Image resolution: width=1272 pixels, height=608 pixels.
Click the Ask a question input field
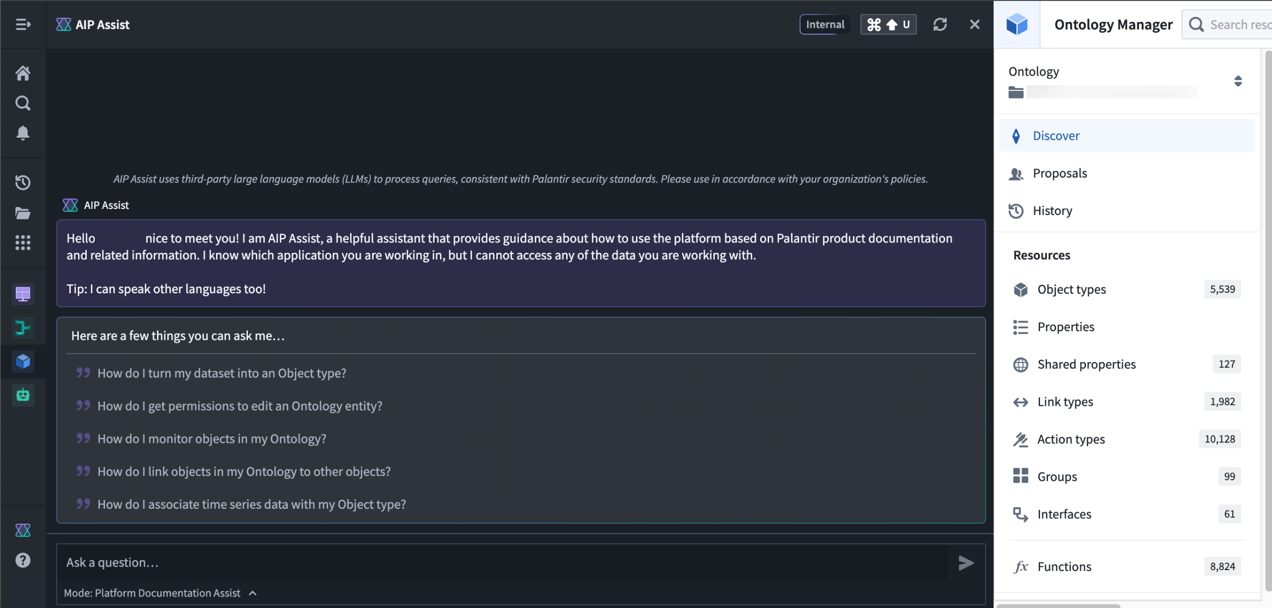tap(502, 563)
